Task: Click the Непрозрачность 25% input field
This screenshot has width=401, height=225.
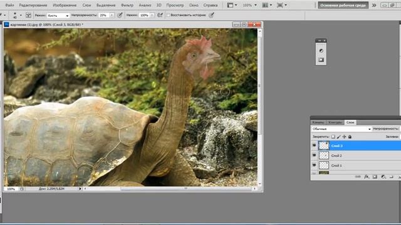Action: 104,15
